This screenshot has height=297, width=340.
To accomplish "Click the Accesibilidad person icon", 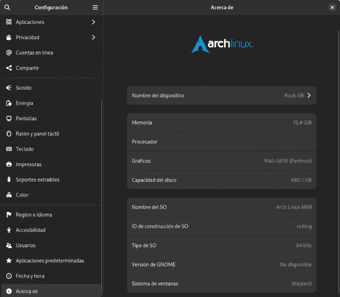I will (9, 230).
